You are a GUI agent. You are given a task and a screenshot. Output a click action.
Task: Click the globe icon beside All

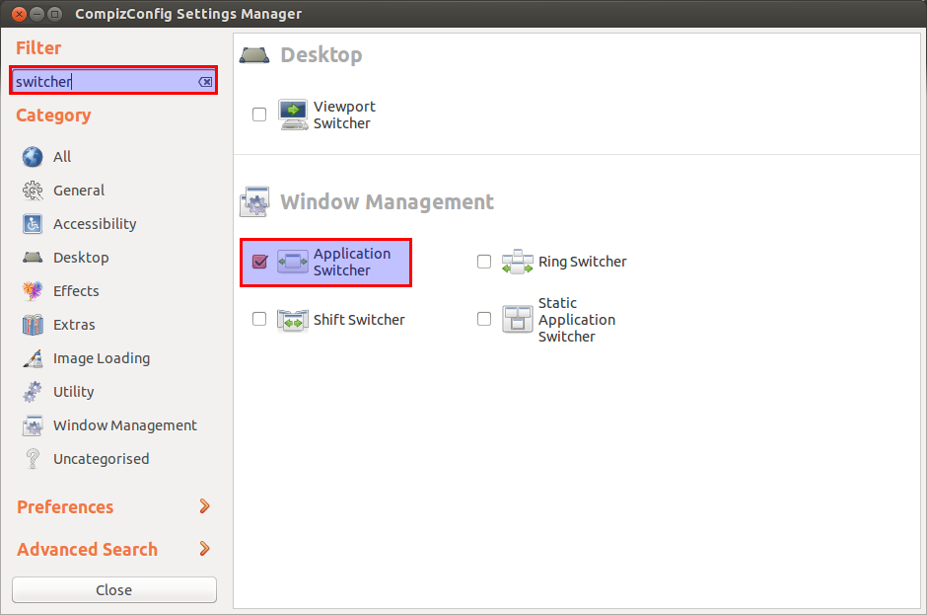click(33, 157)
